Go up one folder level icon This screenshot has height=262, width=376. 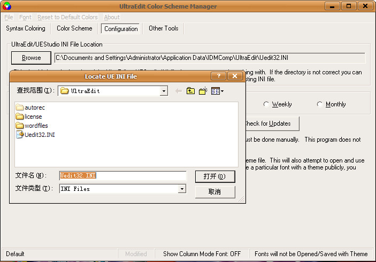click(x=190, y=91)
